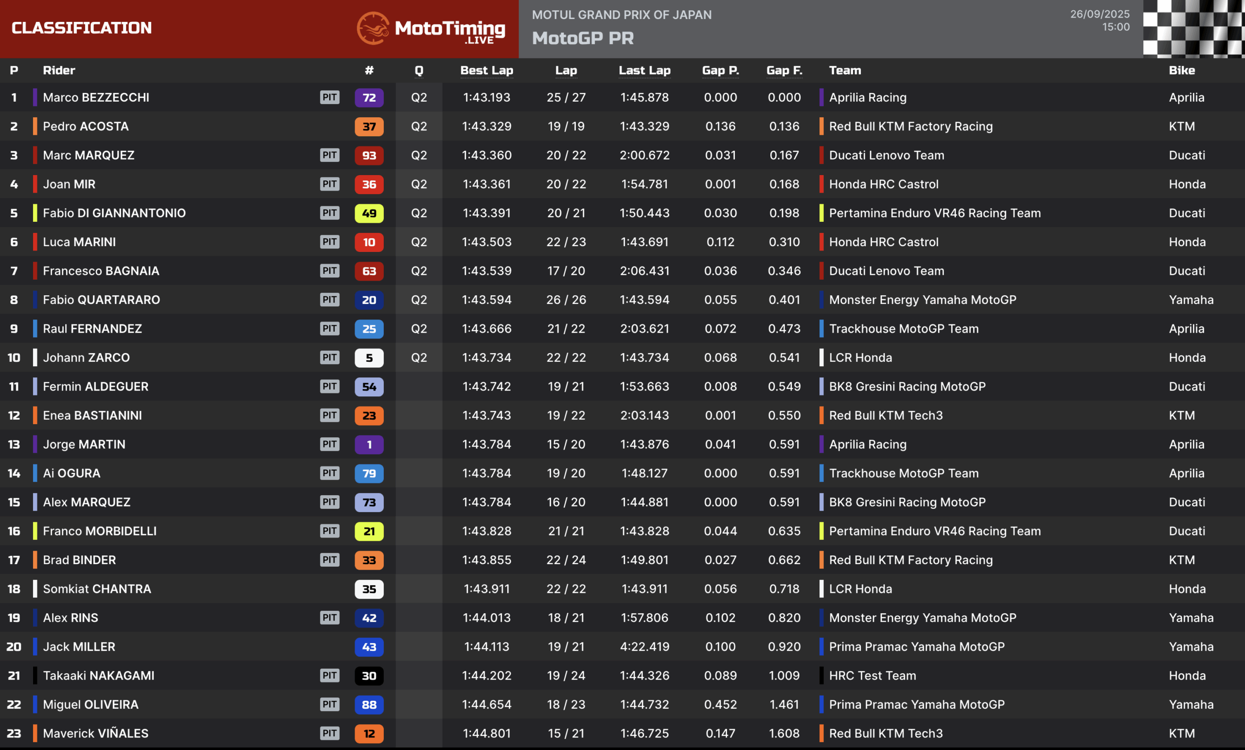Click lap count 26 / 26 for Quartararo
The width and height of the screenshot is (1245, 750).
tap(566, 300)
